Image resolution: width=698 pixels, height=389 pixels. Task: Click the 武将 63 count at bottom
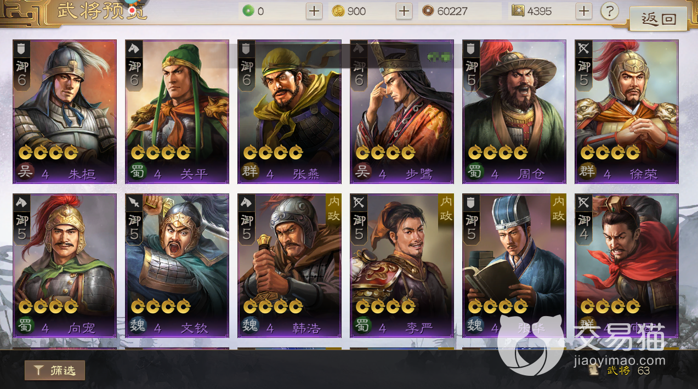pyautogui.click(x=628, y=370)
